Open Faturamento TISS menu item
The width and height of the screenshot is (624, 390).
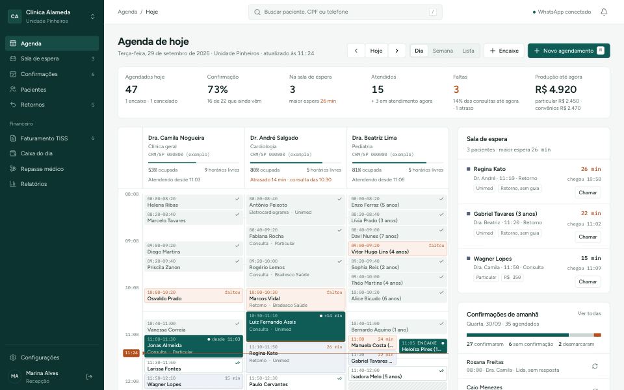(x=52, y=138)
